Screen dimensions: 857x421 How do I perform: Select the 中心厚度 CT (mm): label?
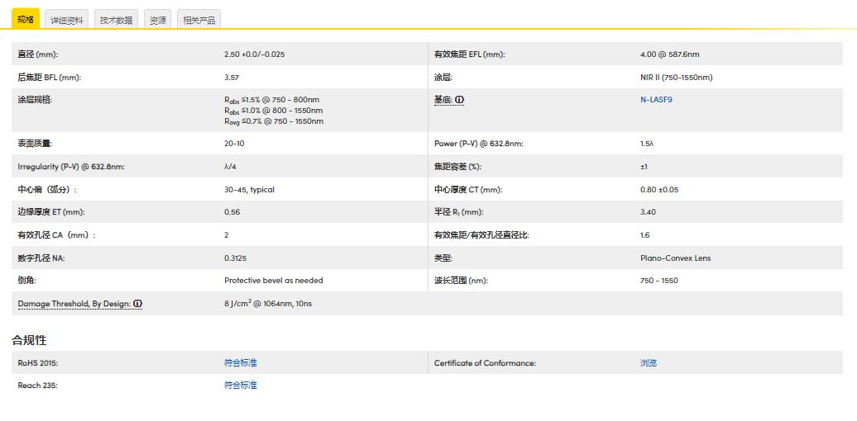468,189
